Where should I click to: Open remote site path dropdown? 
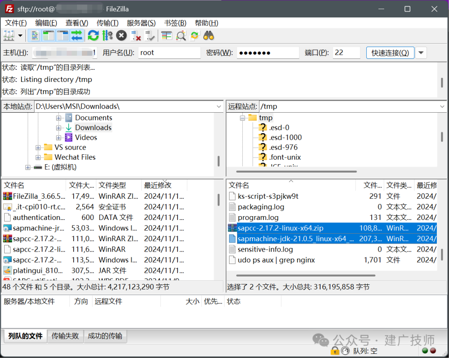pos(442,106)
